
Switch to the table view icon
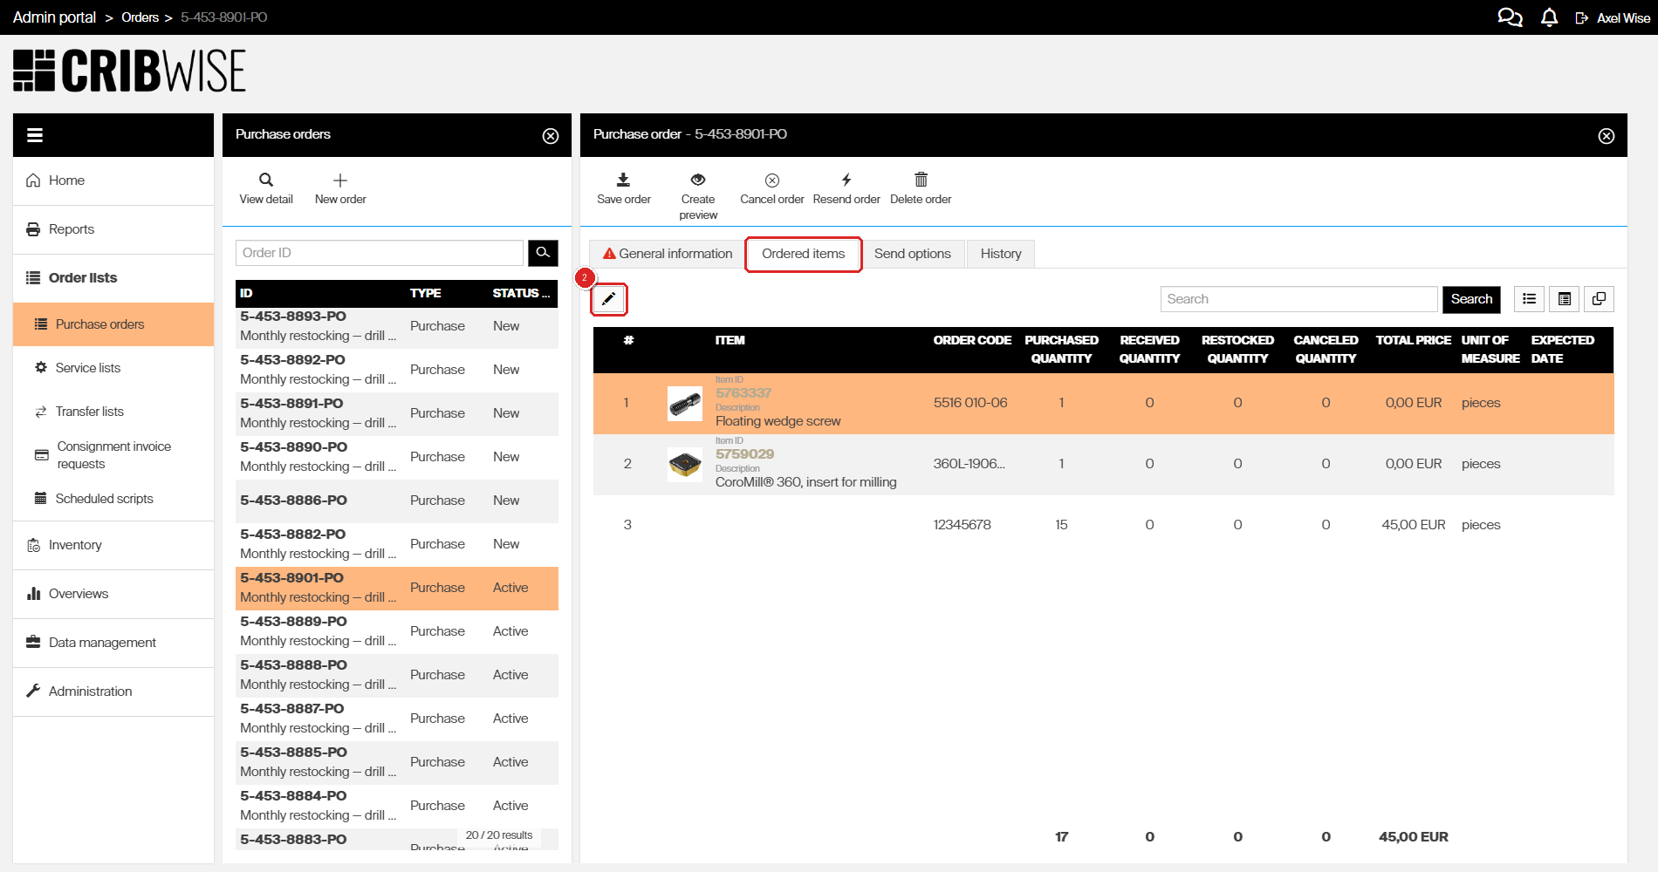click(x=1563, y=298)
